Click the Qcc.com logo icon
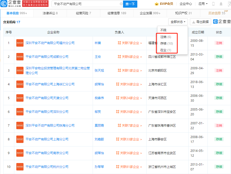 pos(4,4)
